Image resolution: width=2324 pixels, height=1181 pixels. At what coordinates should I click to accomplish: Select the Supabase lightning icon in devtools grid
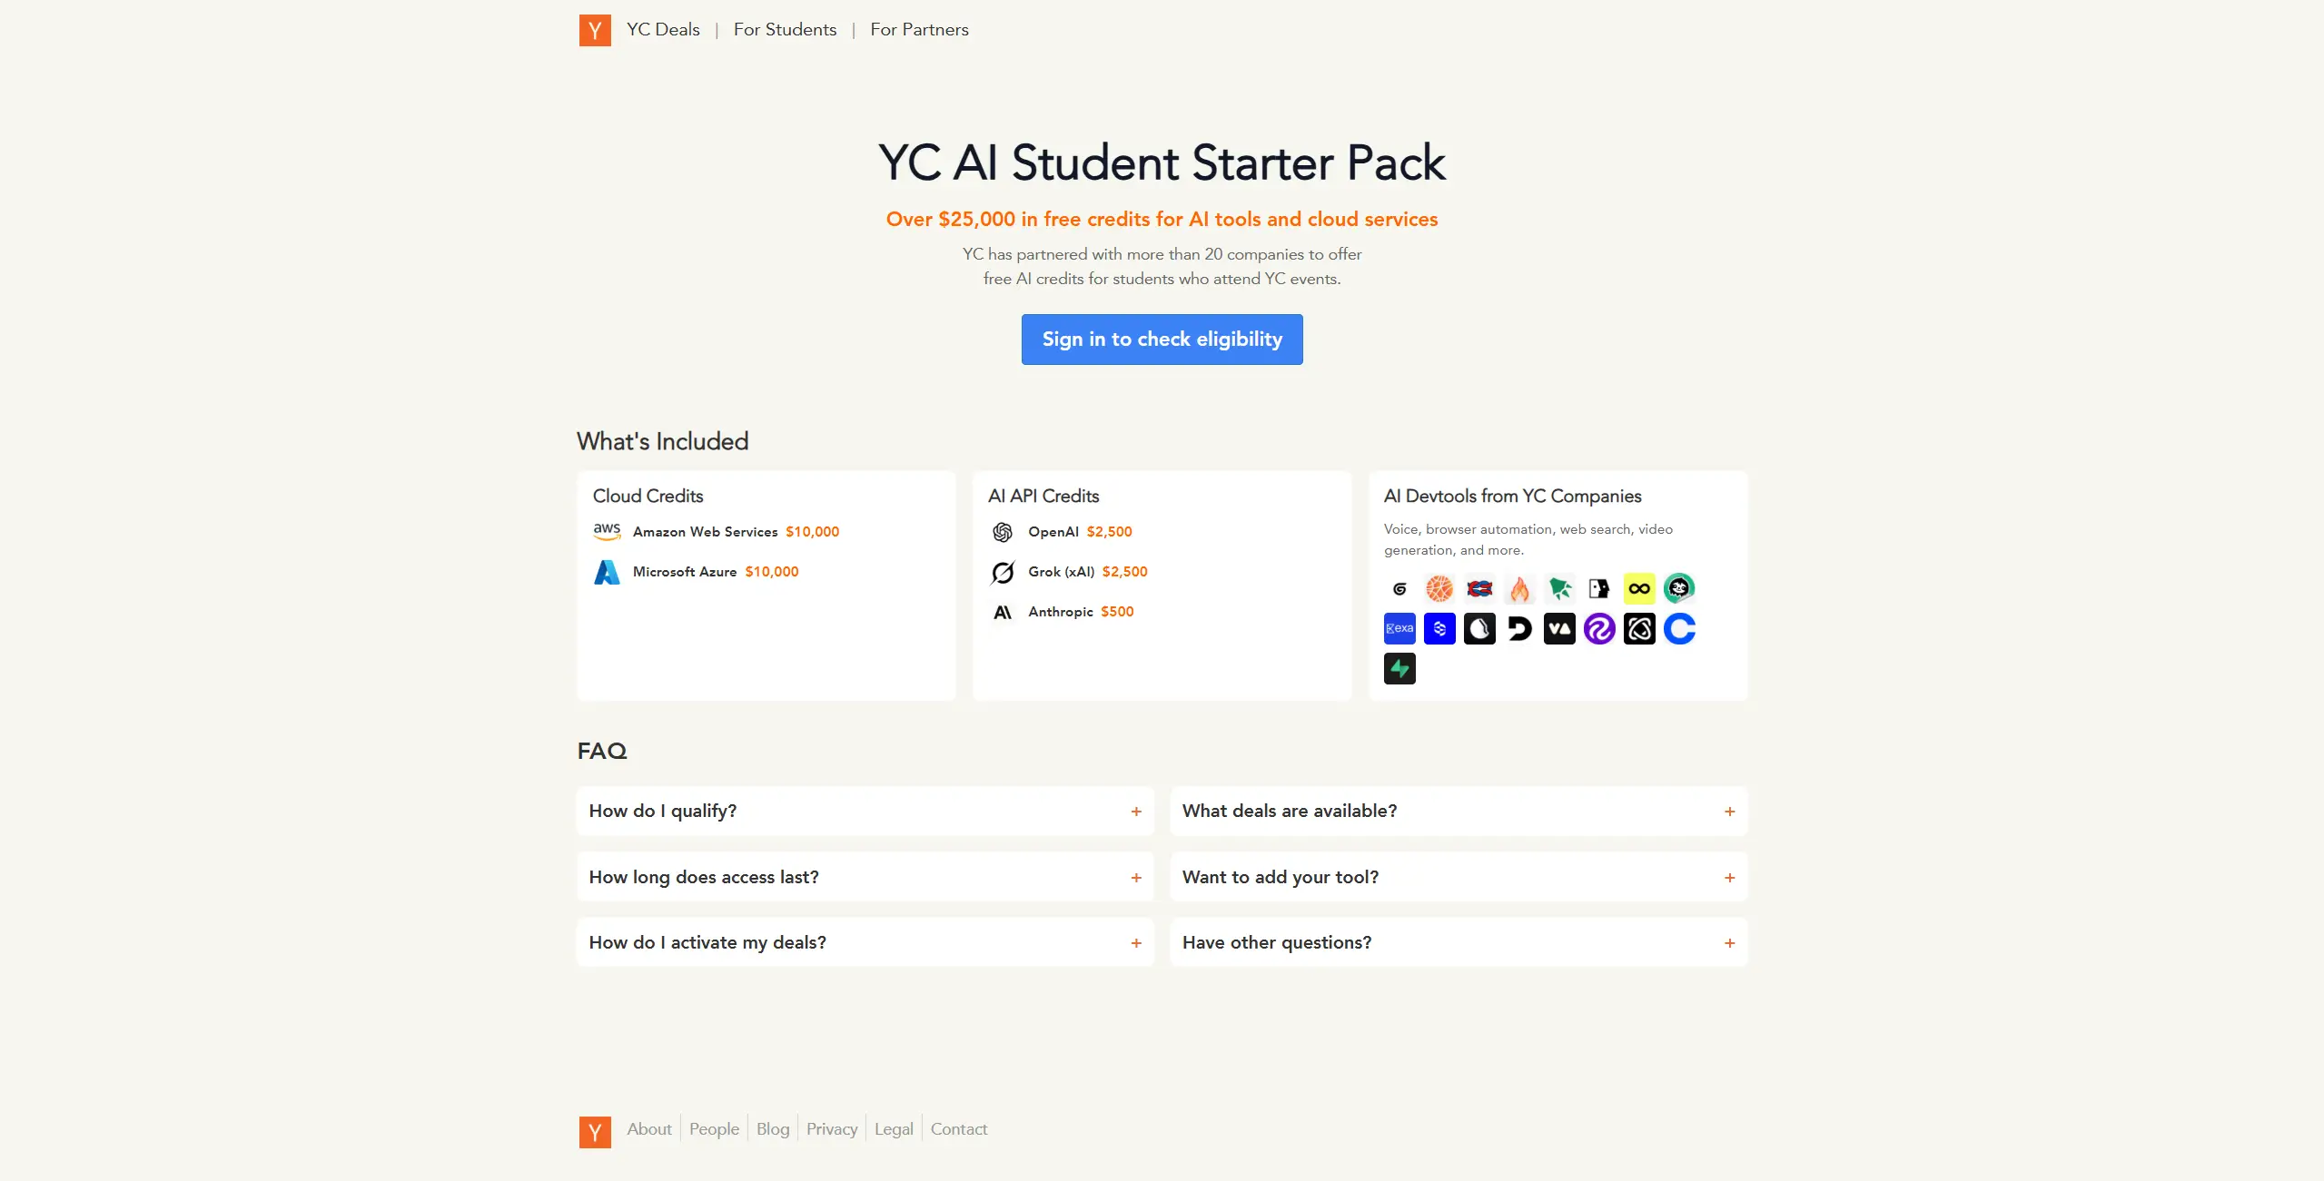click(x=1399, y=668)
